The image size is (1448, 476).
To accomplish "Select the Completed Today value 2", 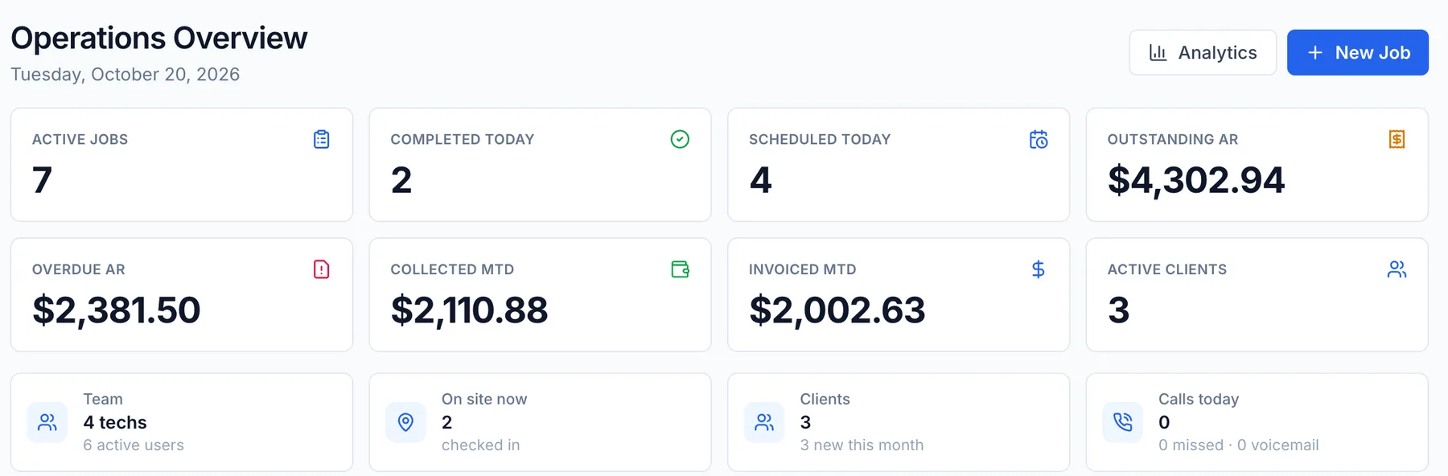I will click(x=401, y=180).
